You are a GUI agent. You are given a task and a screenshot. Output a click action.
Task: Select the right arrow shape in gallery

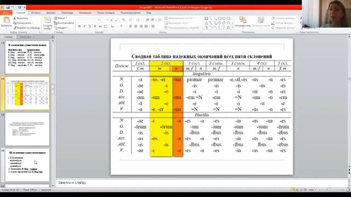pos(219,23)
